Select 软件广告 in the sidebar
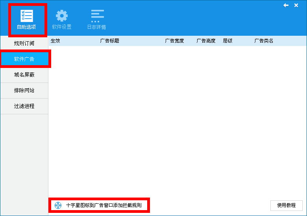 pos(25,59)
